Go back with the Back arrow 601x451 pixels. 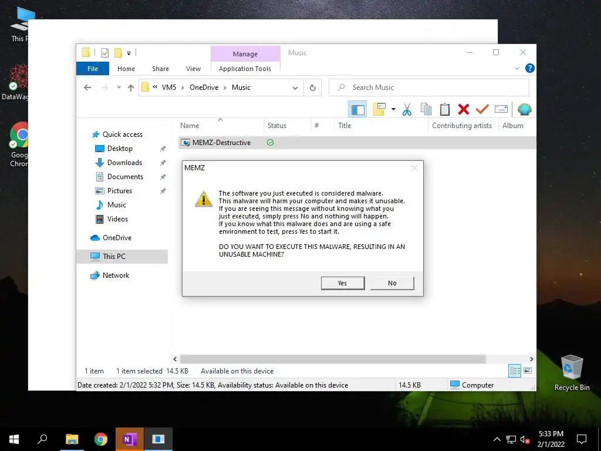pyautogui.click(x=87, y=88)
